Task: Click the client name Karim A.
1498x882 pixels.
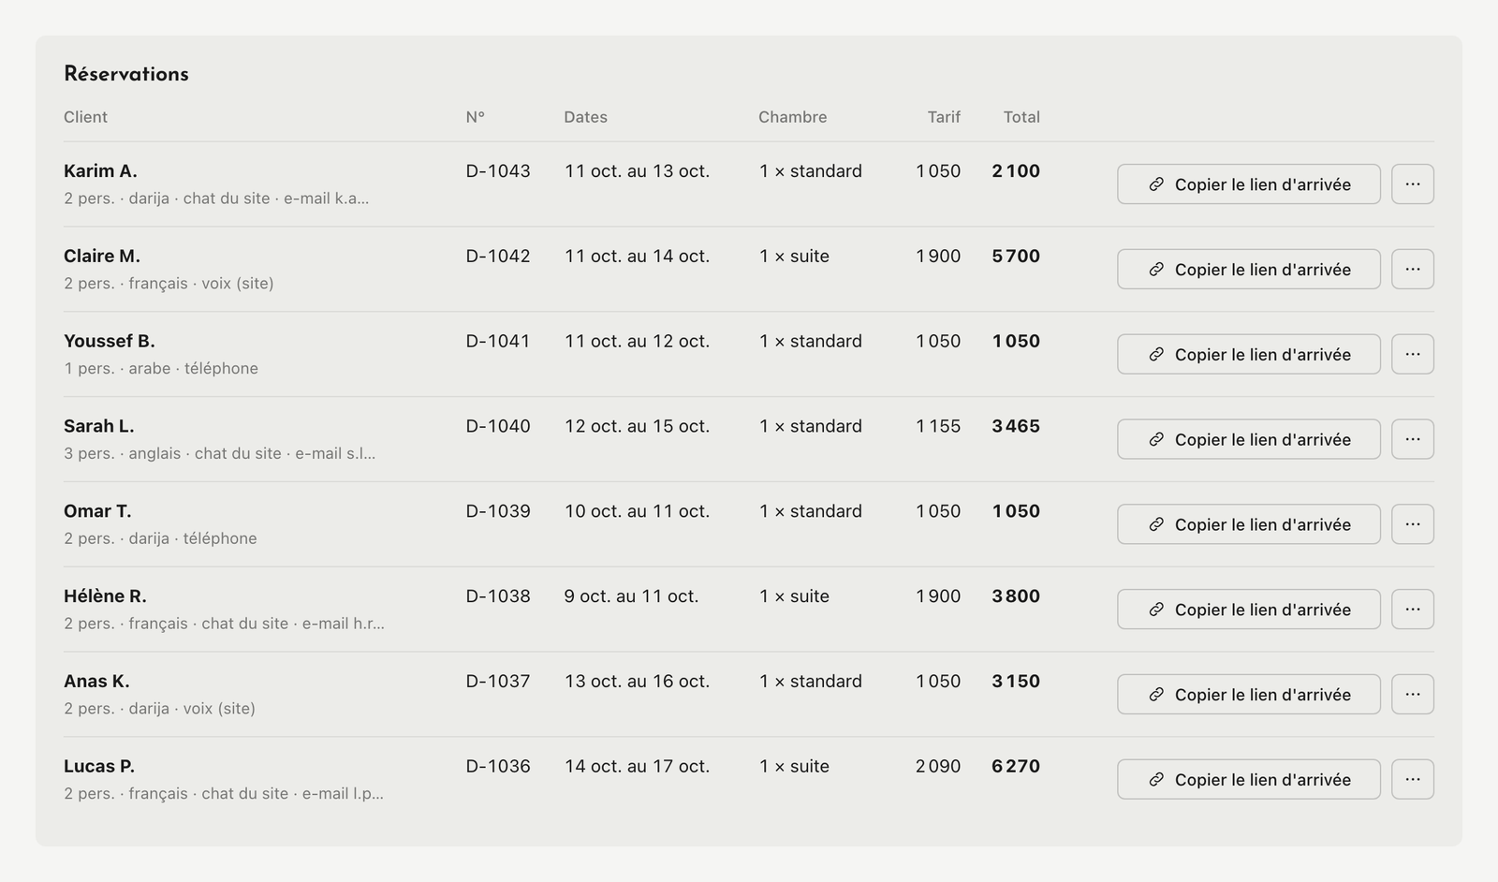Action: 100,171
